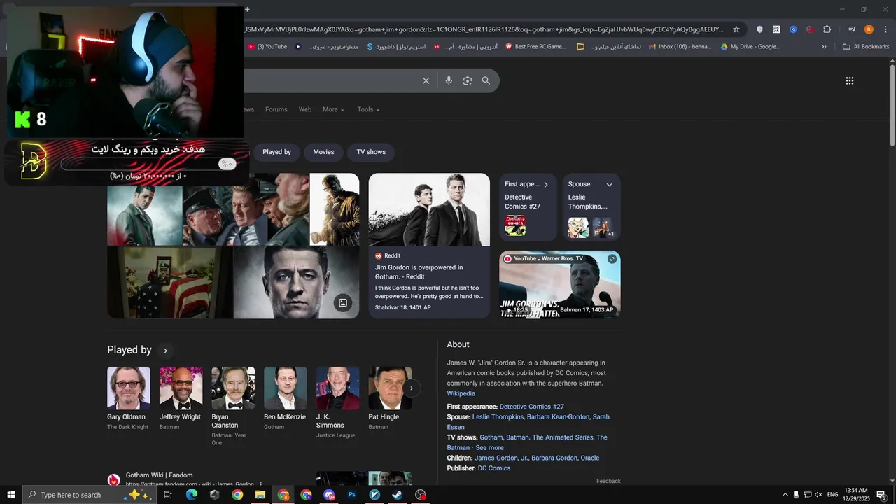Open the Chrome profile avatar
The width and height of the screenshot is (896, 504).
coord(869,29)
